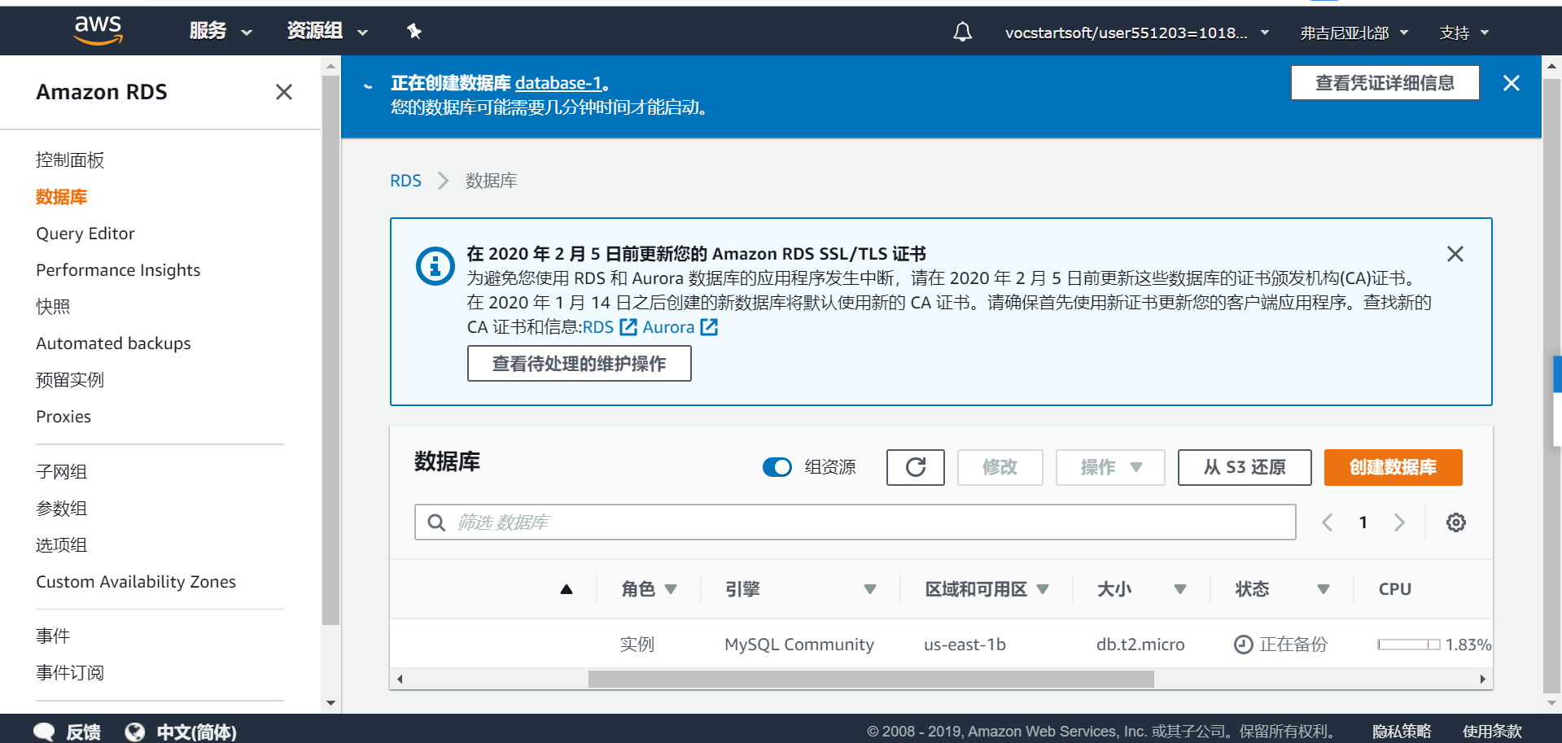1562x743 pixels.
Task: Open 事件 events in the sidebar
Action: click(53, 636)
